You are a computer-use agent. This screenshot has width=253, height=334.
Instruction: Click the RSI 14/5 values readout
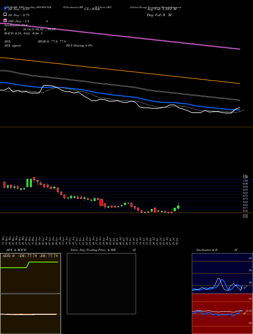pos(39,29)
